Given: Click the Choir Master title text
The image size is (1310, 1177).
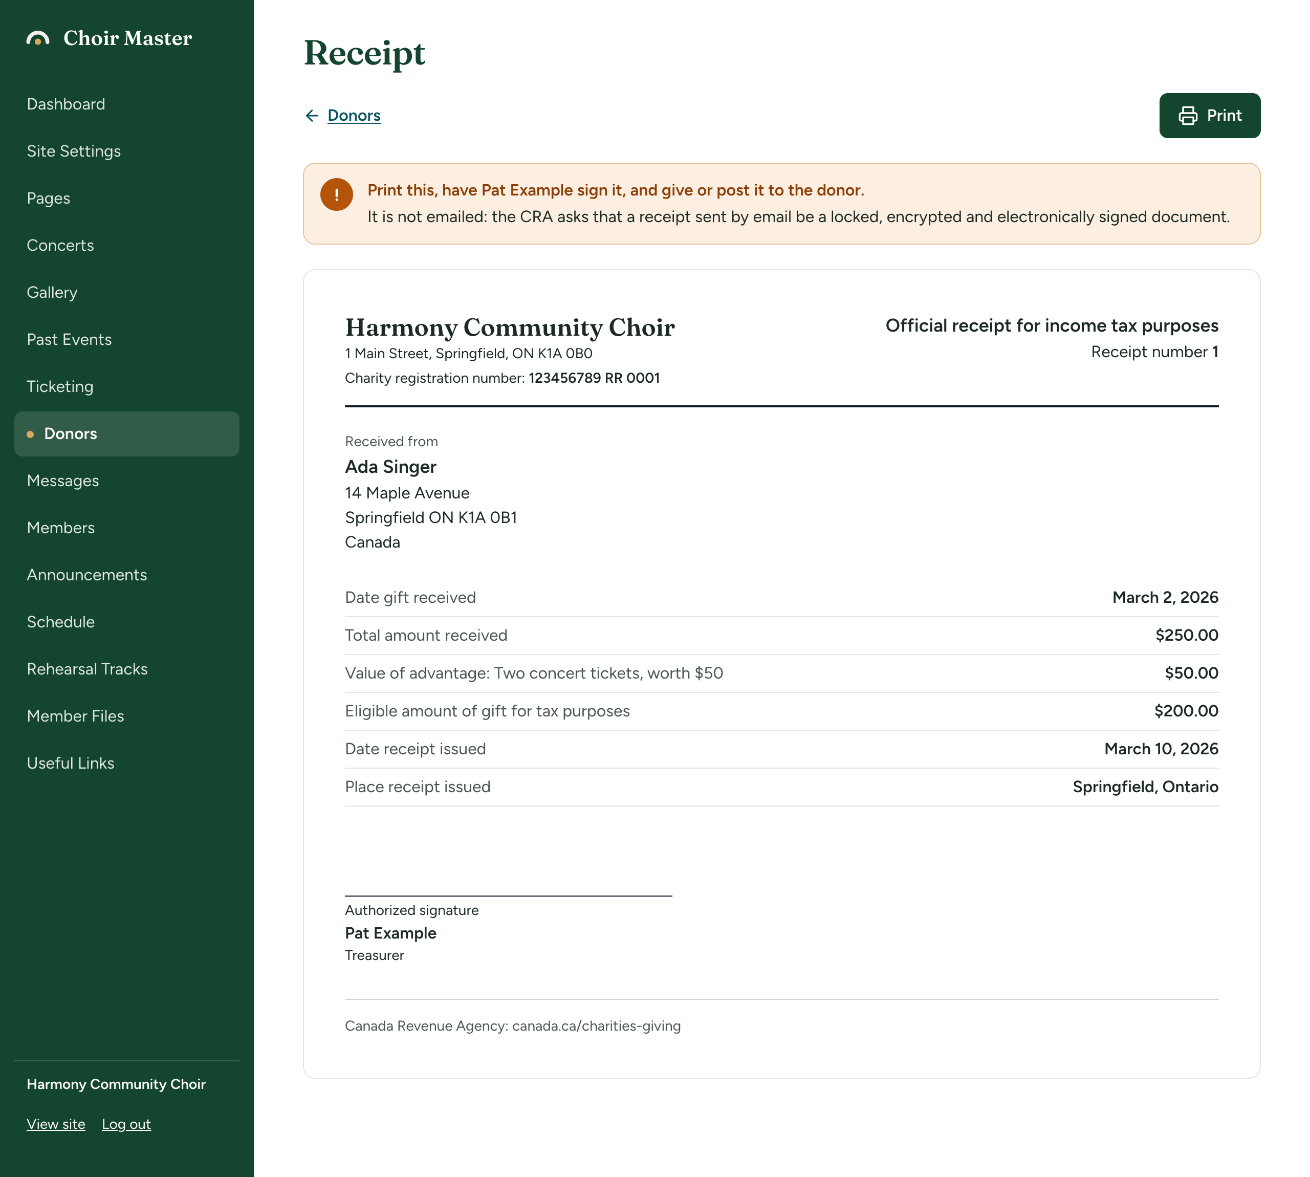Looking at the screenshot, I should pos(127,38).
